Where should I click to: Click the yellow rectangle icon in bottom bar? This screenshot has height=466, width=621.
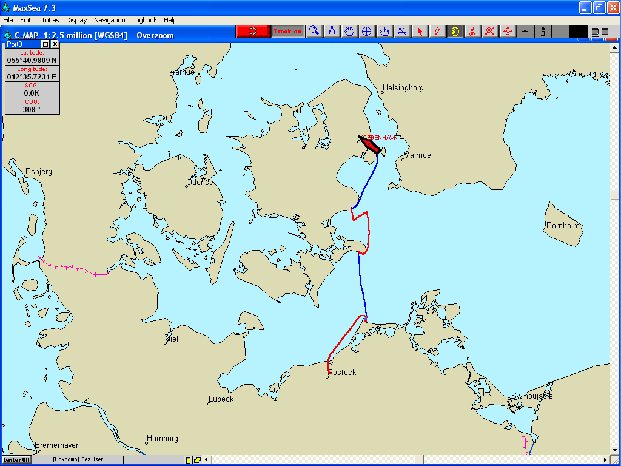coord(189,460)
